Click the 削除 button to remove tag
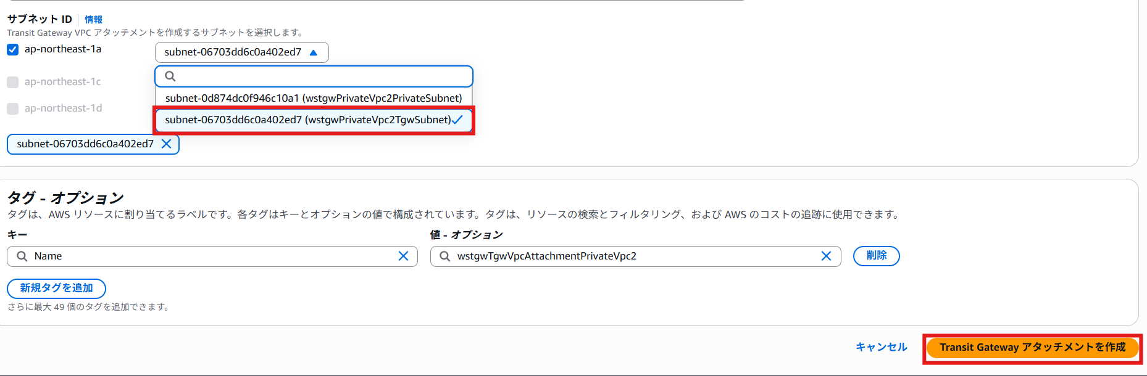 [x=876, y=256]
